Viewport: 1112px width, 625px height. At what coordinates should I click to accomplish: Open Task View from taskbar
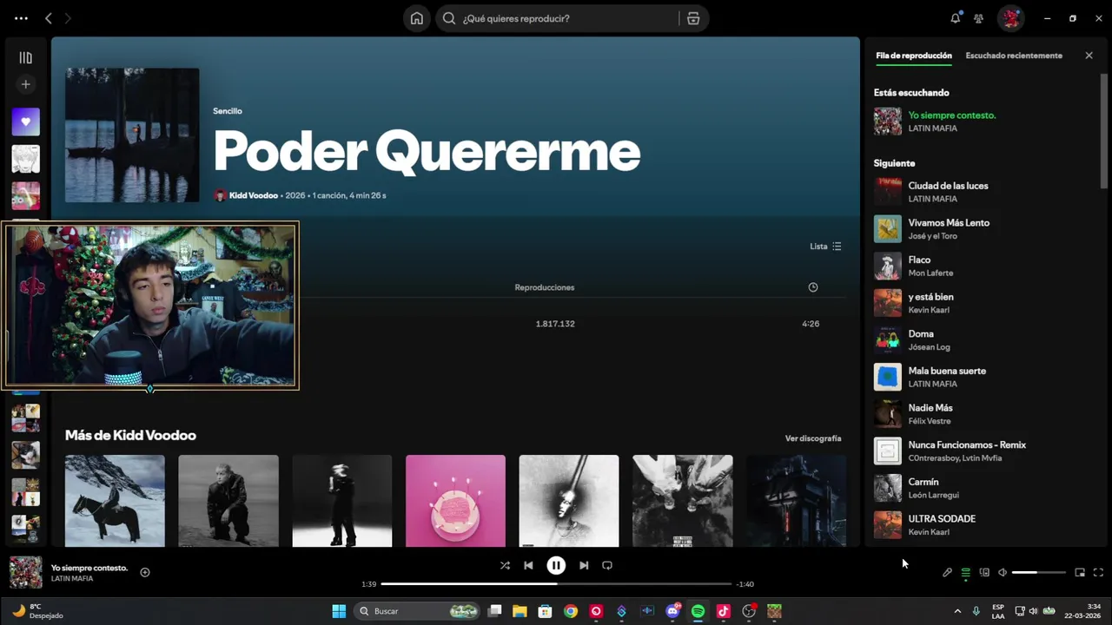click(x=494, y=611)
